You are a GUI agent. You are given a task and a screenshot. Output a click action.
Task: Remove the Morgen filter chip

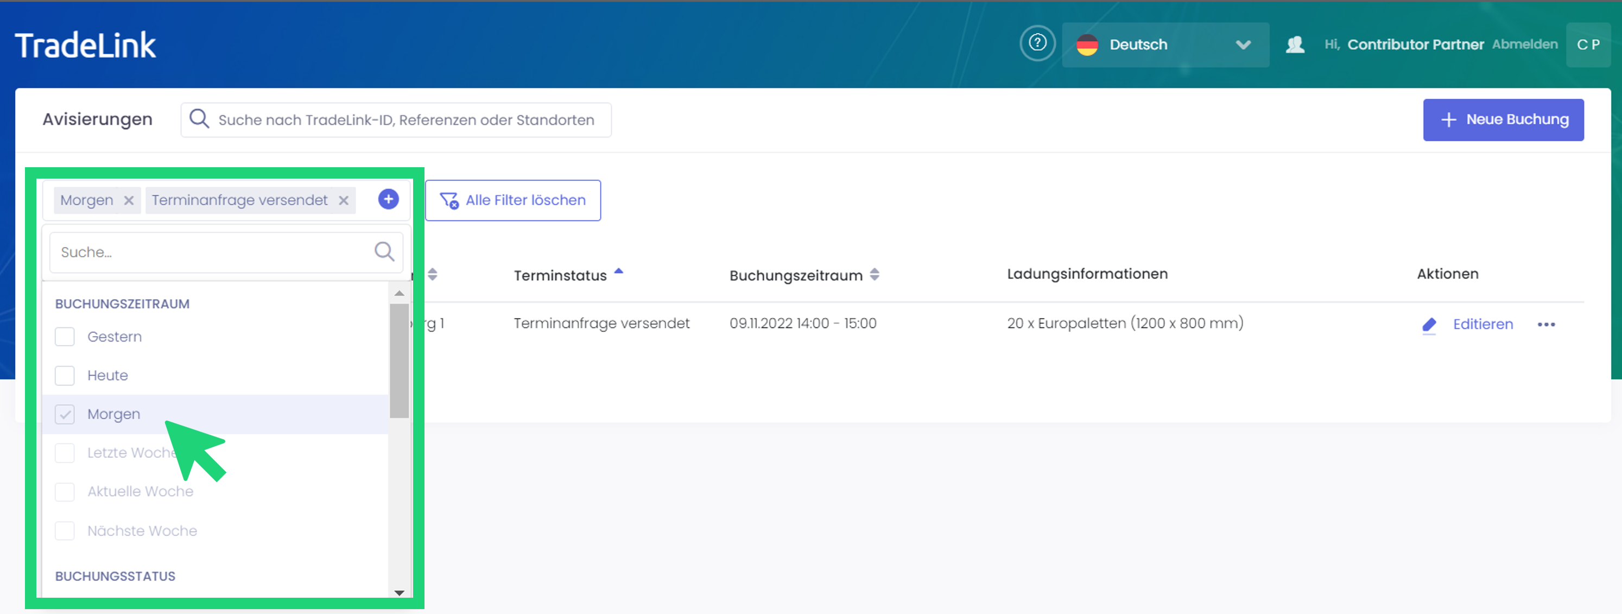[129, 200]
